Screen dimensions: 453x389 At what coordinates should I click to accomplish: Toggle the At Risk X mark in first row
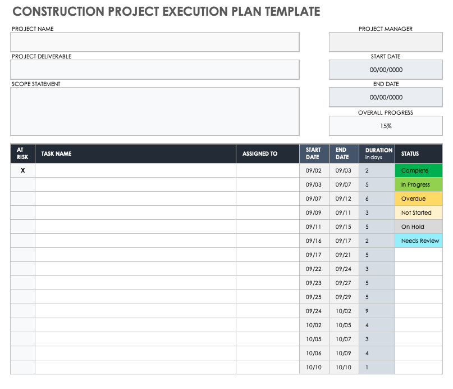(22, 170)
